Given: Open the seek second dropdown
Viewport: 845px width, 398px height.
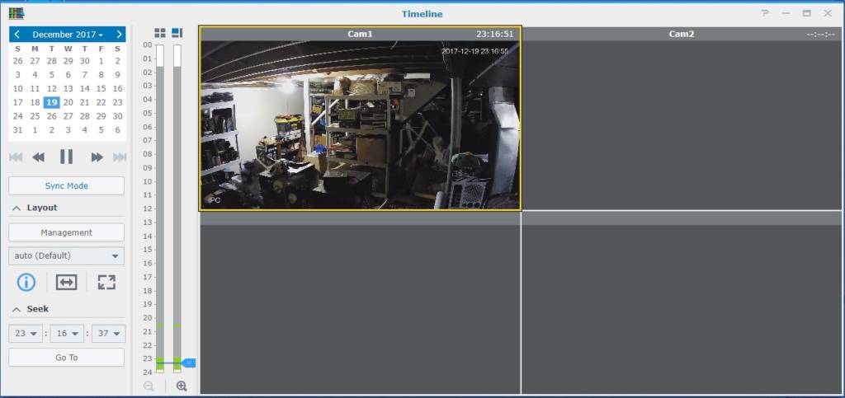Looking at the screenshot, I should (108, 334).
